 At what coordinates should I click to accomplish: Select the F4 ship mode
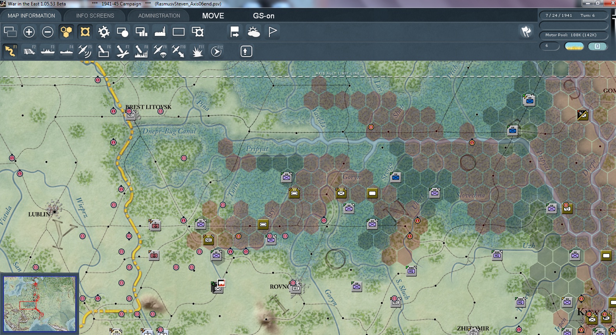66,51
